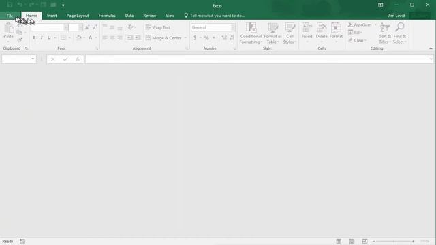436x245 pixels.
Task: Go to the Formulas tab
Action: [x=107, y=16]
